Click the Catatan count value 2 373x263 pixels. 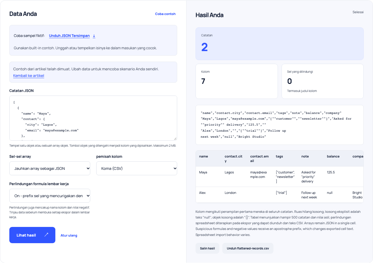(x=205, y=47)
